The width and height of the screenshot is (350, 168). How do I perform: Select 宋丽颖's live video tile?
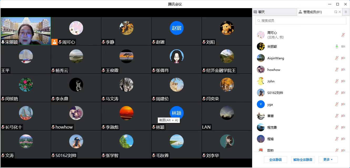point(26,31)
